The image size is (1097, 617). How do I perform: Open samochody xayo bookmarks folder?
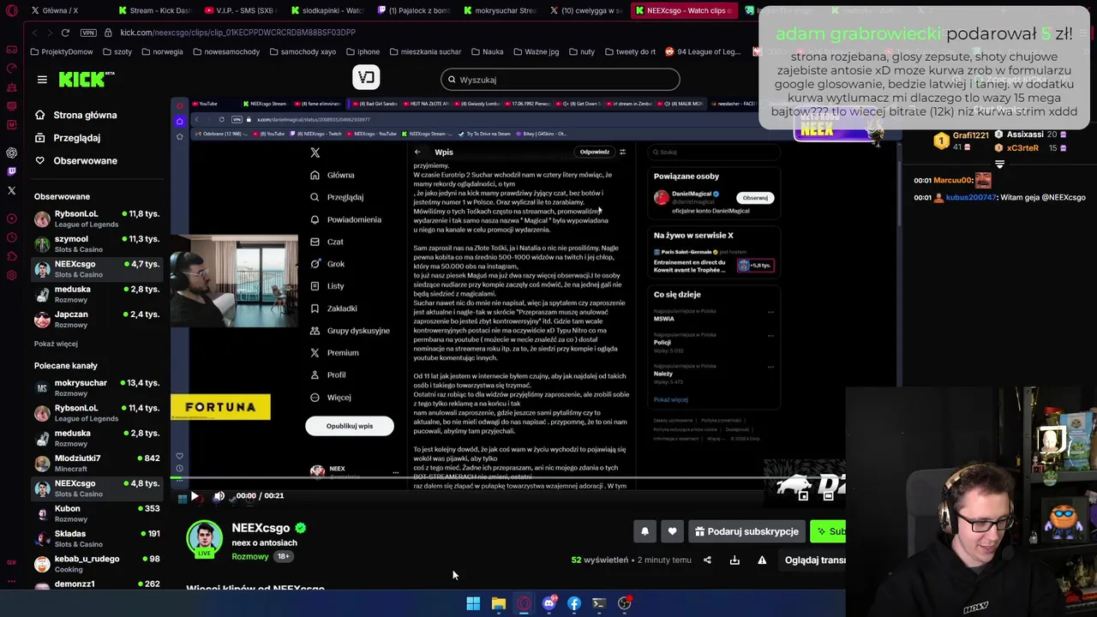tap(302, 51)
